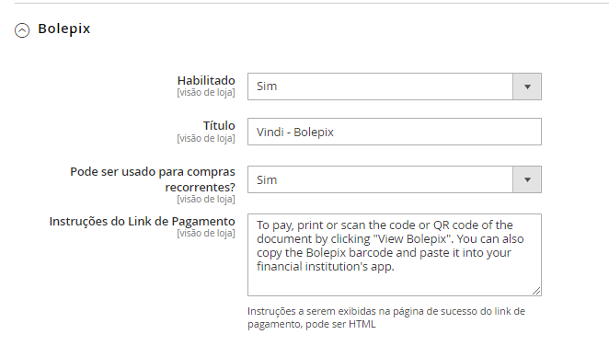
Task: Click the visão de loja scope under Título
Action: tap(206, 138)
